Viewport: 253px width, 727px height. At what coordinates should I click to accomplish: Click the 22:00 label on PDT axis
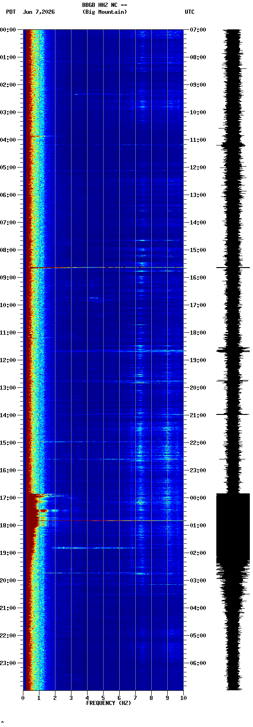(8, 636)
